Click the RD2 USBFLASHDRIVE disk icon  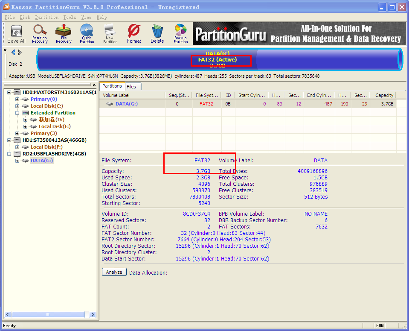[17, 154]
